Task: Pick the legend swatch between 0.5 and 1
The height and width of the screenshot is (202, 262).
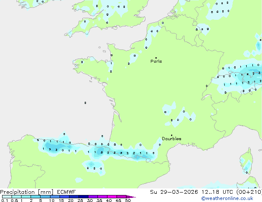Action: click(17, 197)
